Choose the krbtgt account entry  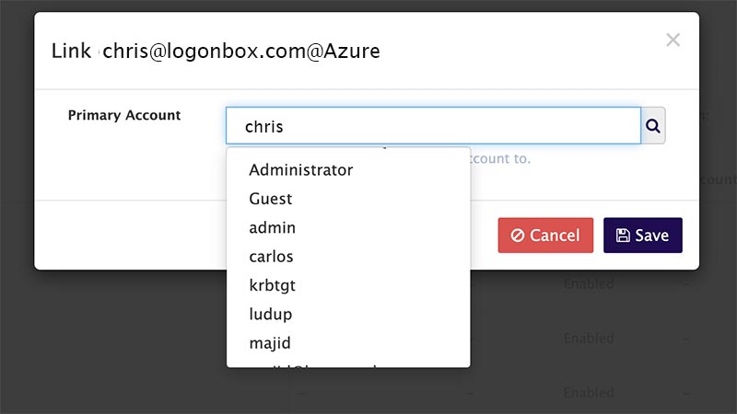(272, 285)
